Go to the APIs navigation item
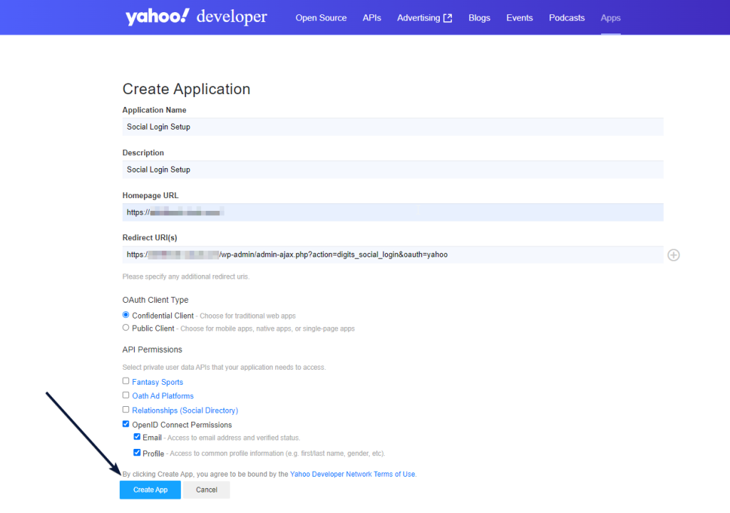The height and width of the screenshot is (513, 730). 371,18
